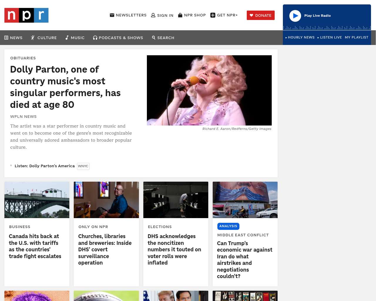The width and height of the screenshot is (376, 301).
Task: Click the Getty Images photo credit caption
Action: 237,129
